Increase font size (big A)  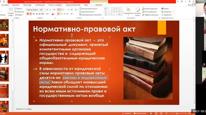pyautogui.click(x=47, y=10)
